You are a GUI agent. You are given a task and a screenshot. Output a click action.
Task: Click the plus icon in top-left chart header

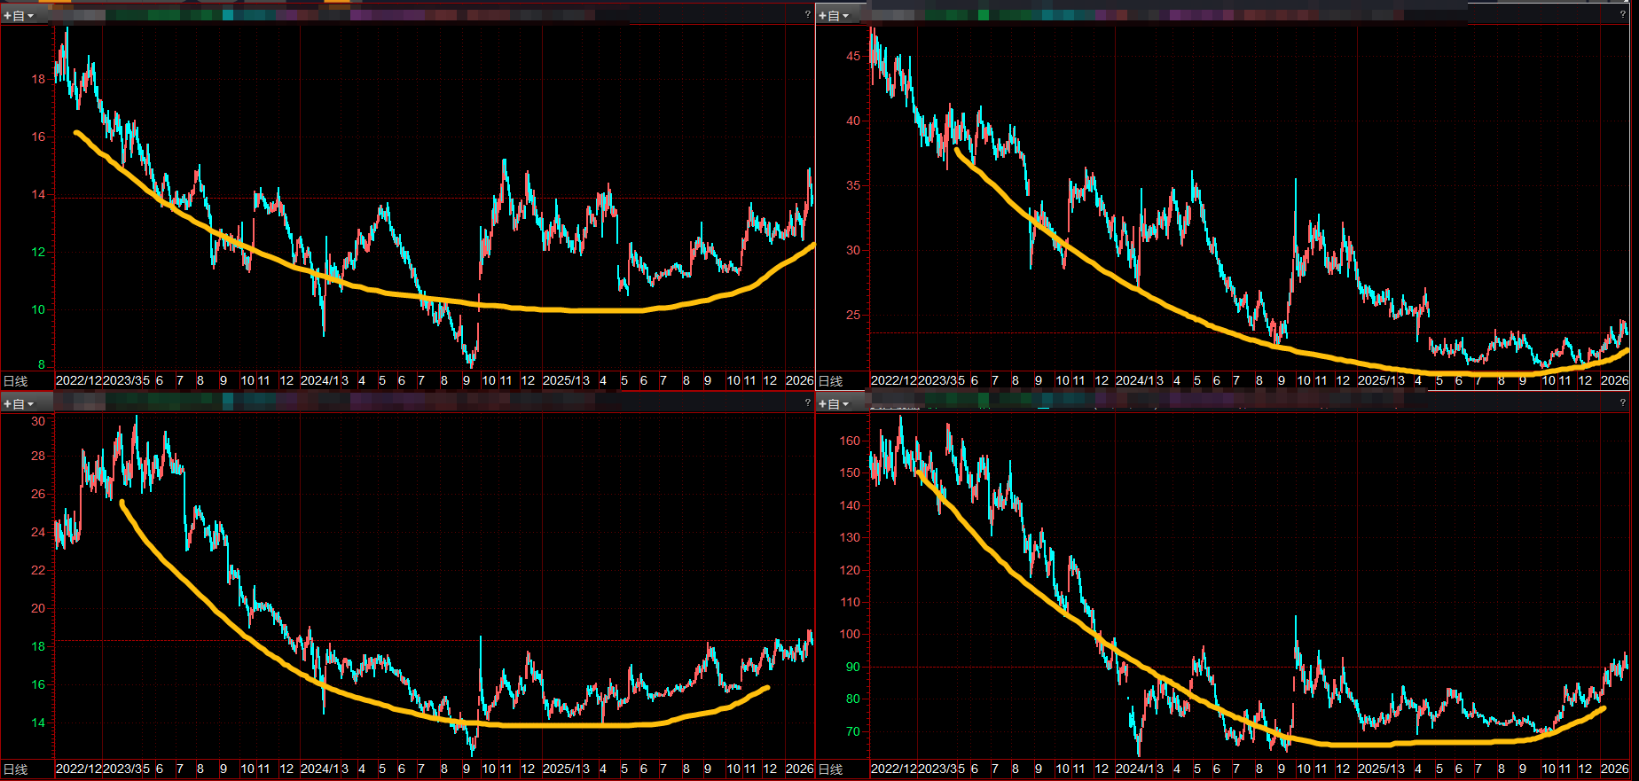pos(8,16)
